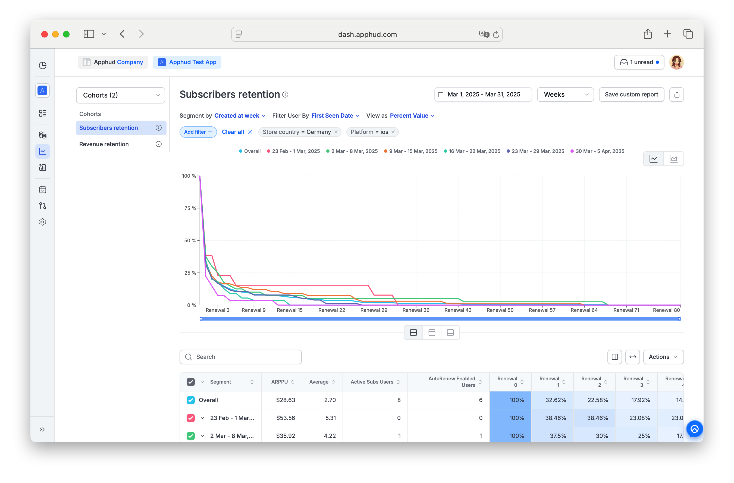Open the user profile avatar
The height and width of the screenshot is (483, 734).
677,62
